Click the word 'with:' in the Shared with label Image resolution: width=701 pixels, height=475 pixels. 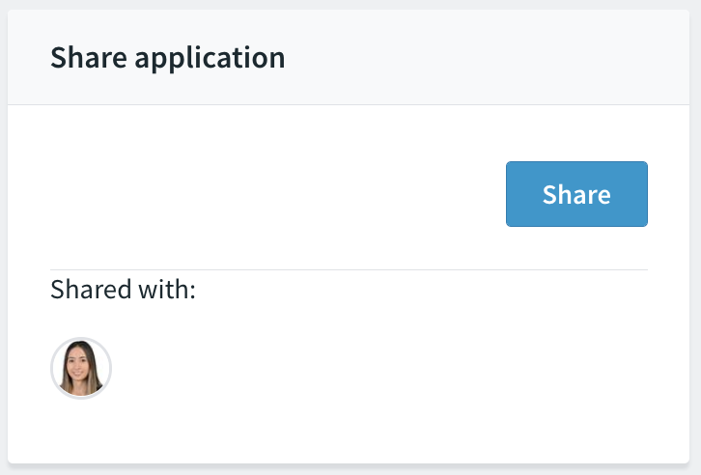(167, 289)
